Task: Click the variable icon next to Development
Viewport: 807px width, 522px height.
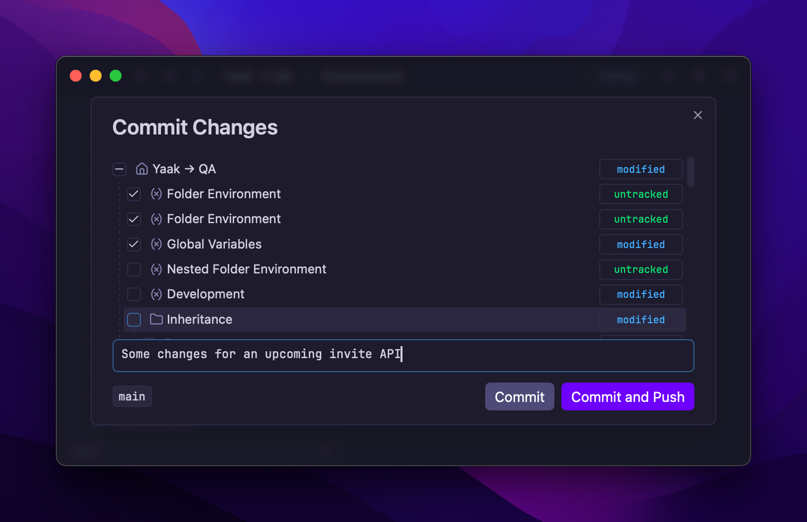Action: coord(156,294)
